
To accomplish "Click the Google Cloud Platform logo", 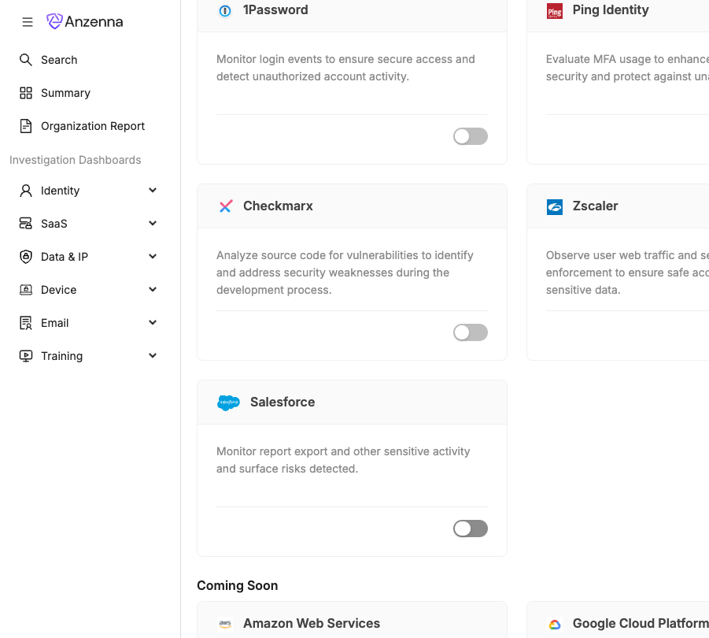I will click(555, 624).
